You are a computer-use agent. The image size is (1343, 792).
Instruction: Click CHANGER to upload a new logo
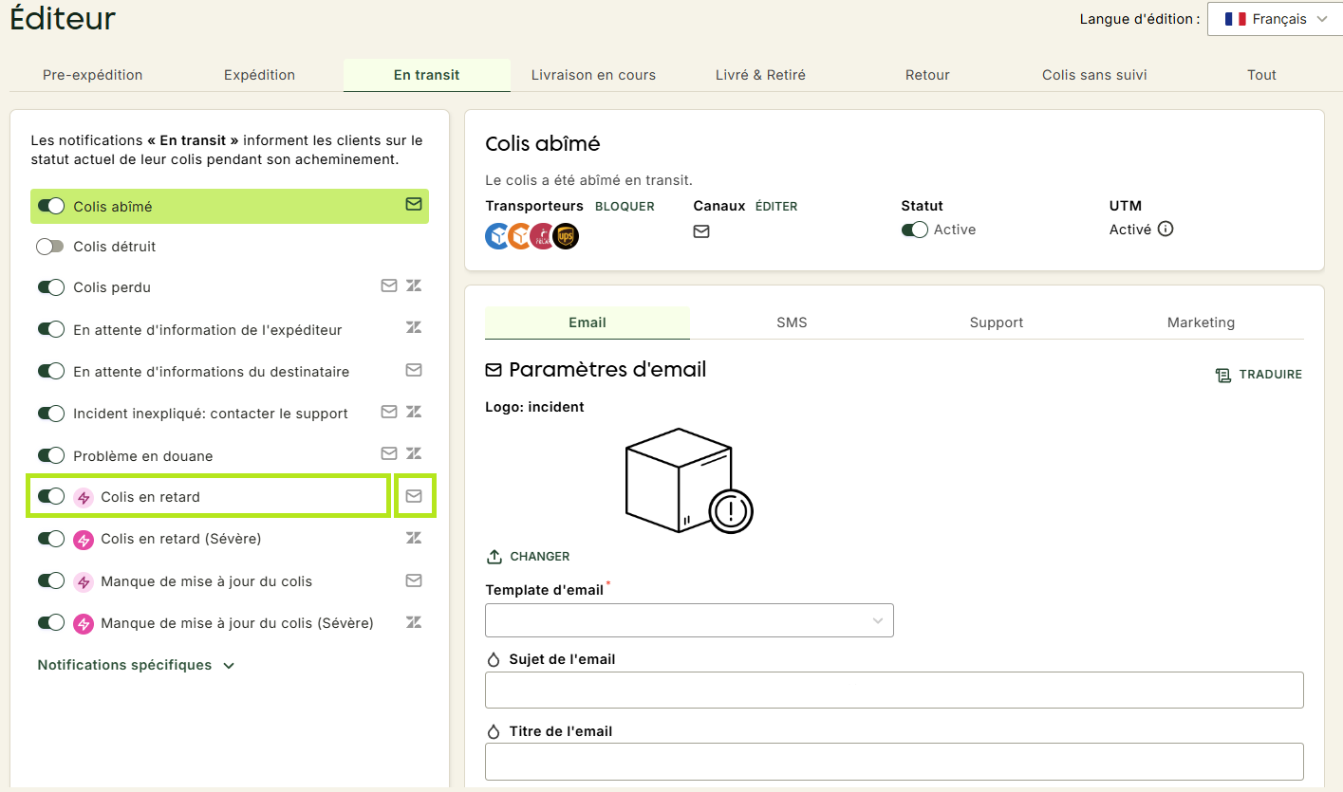[x=529, y=556]
